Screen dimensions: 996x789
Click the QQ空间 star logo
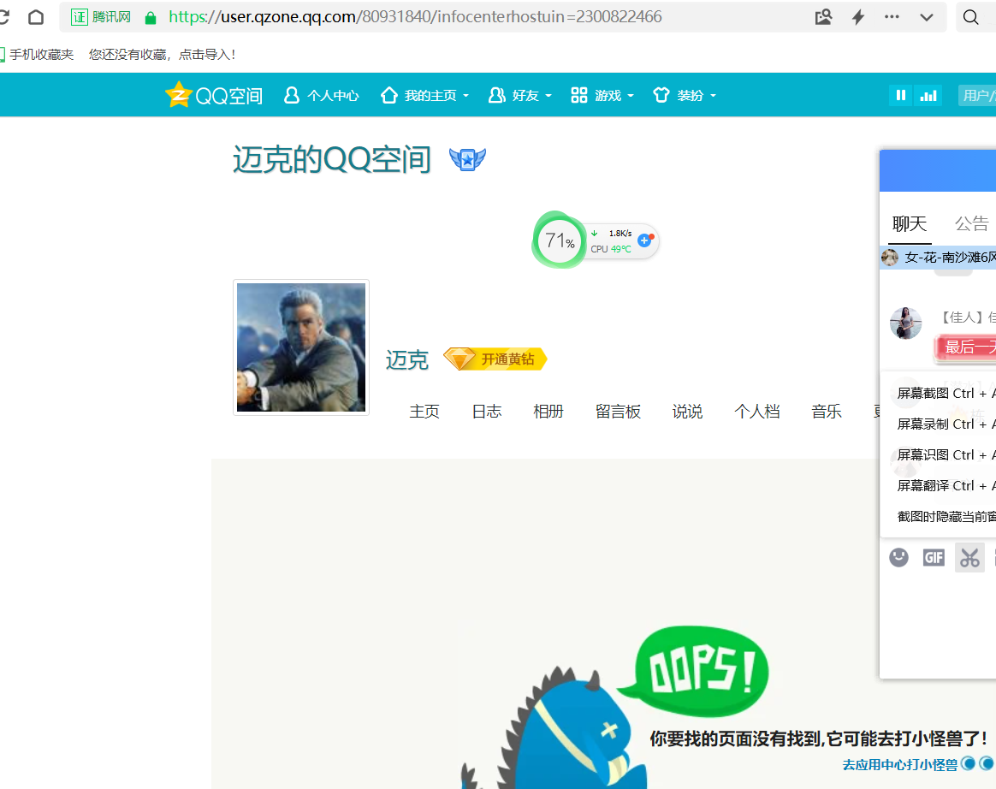178,95
